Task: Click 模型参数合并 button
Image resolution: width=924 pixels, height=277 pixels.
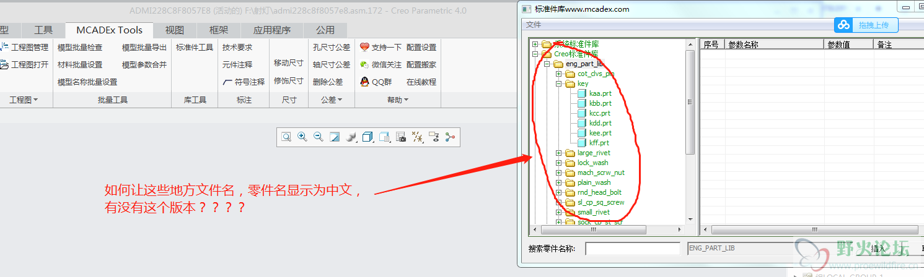Action: [144, 64]
